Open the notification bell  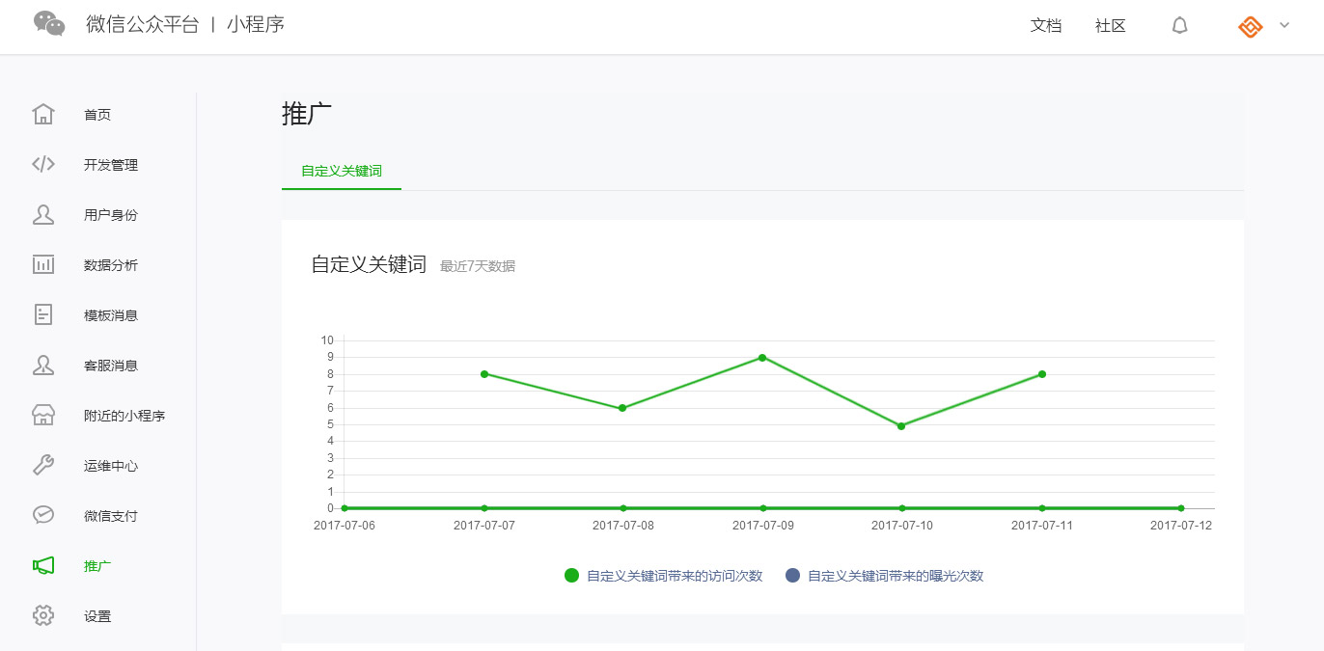(x=1179, y=26)
